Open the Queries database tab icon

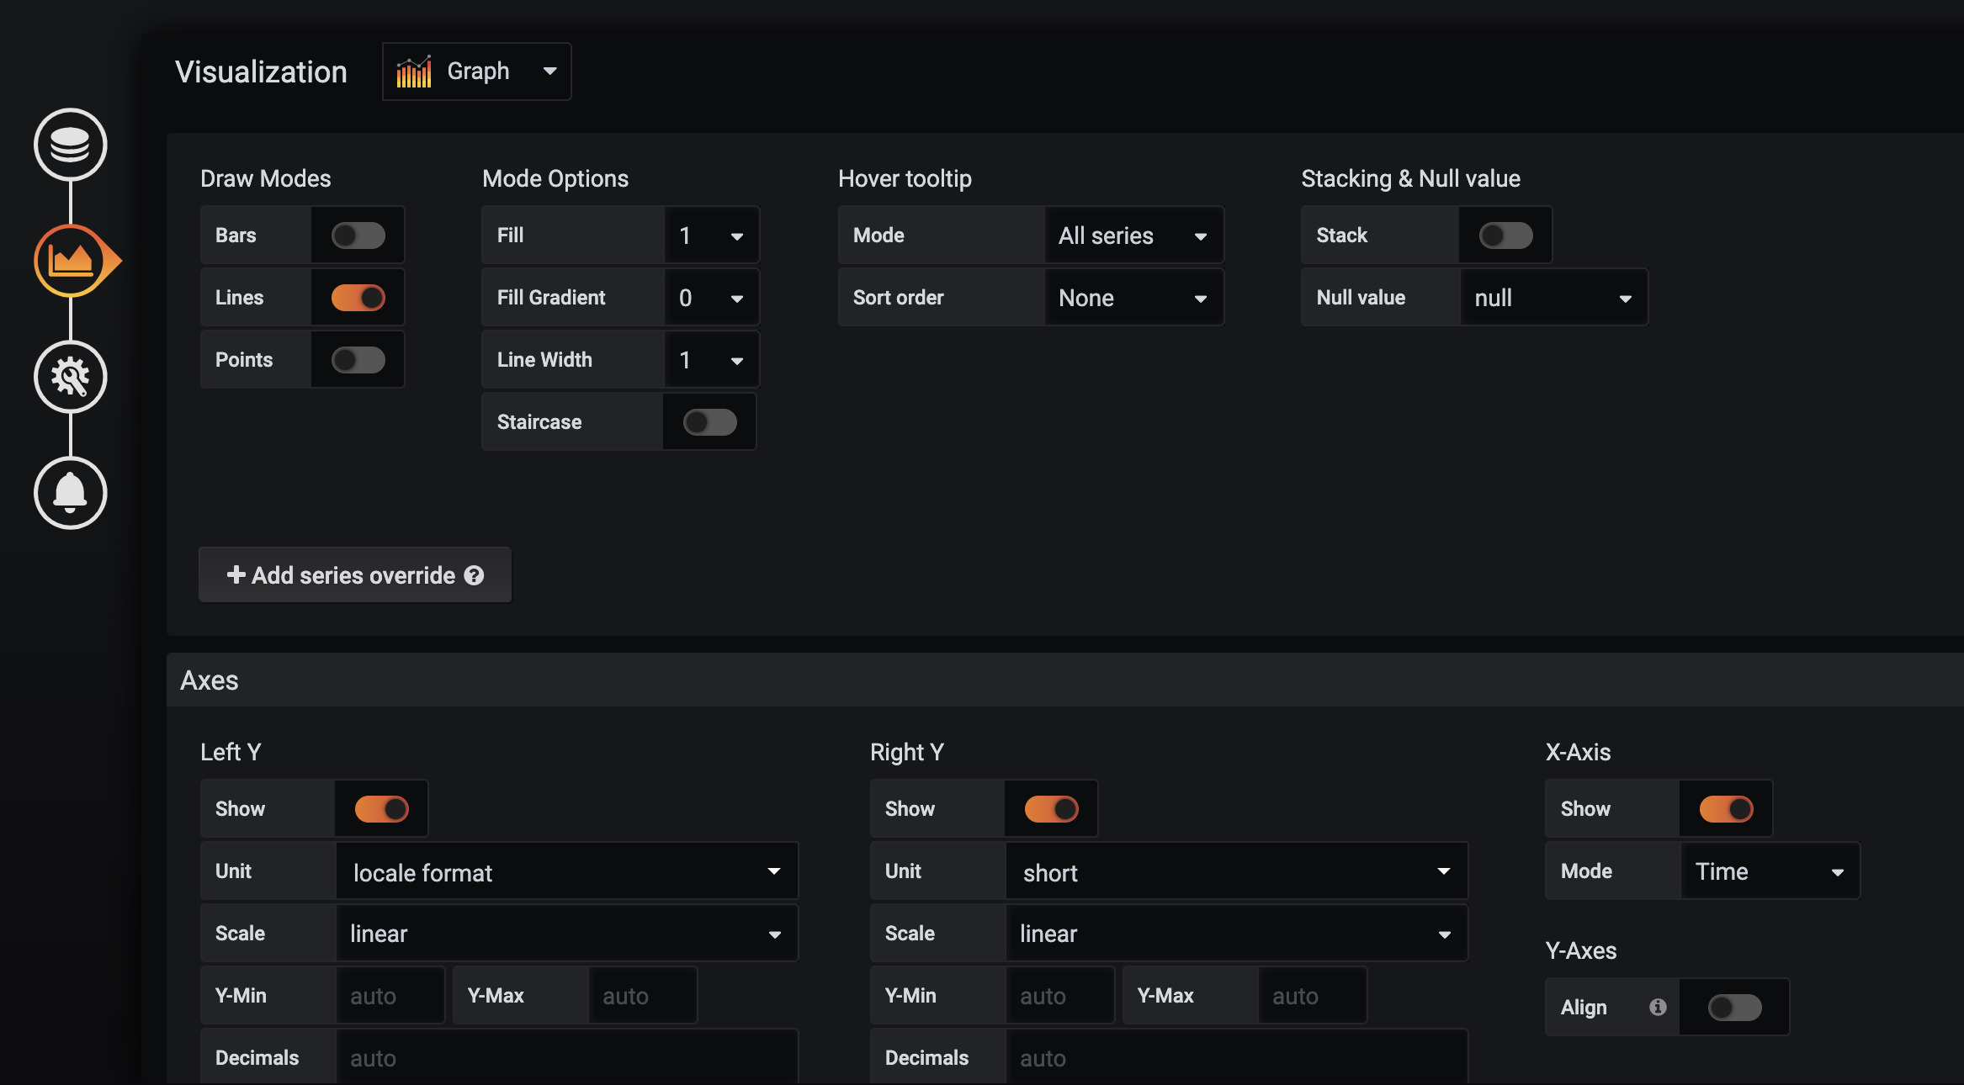(x=70, y=145)
